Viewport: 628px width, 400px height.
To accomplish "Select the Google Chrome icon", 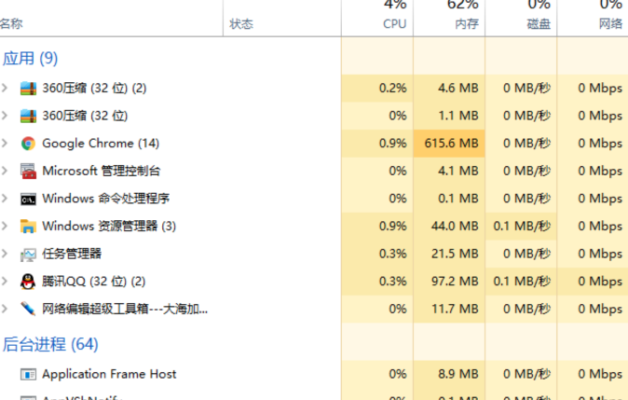I will point(28,144).
